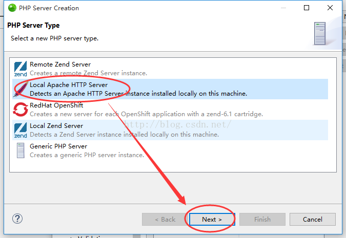Click 'Detects a Zend Server instance' description
Viewport: 346px width, 238px height.
coord(124,135)
